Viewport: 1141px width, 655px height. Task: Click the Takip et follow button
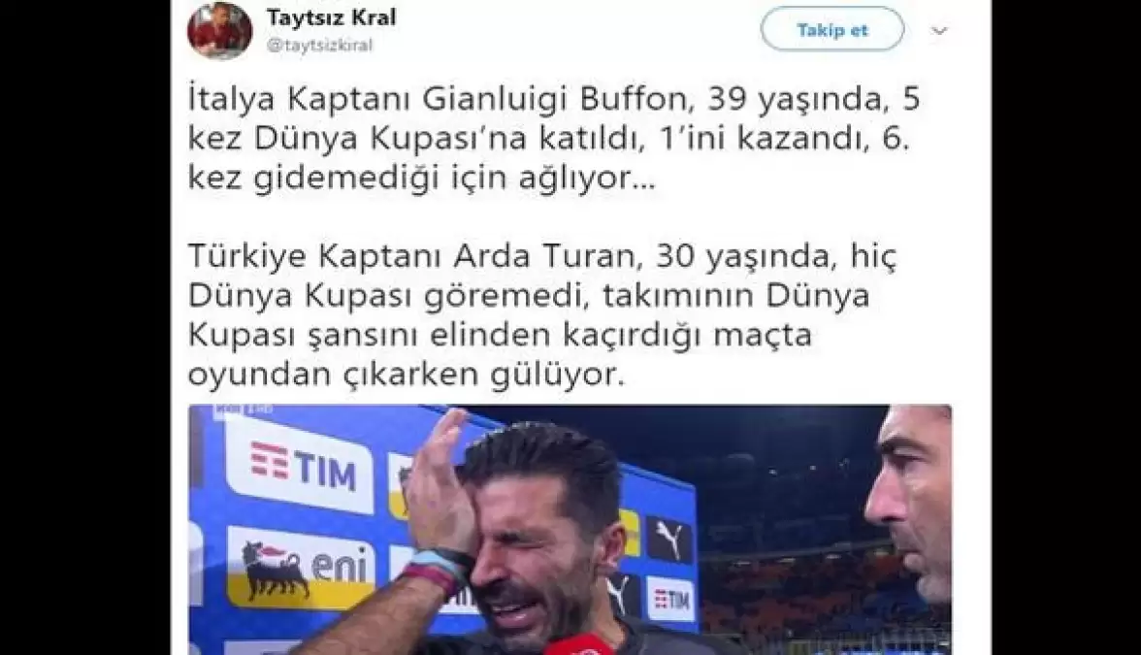tap(832, 30)
